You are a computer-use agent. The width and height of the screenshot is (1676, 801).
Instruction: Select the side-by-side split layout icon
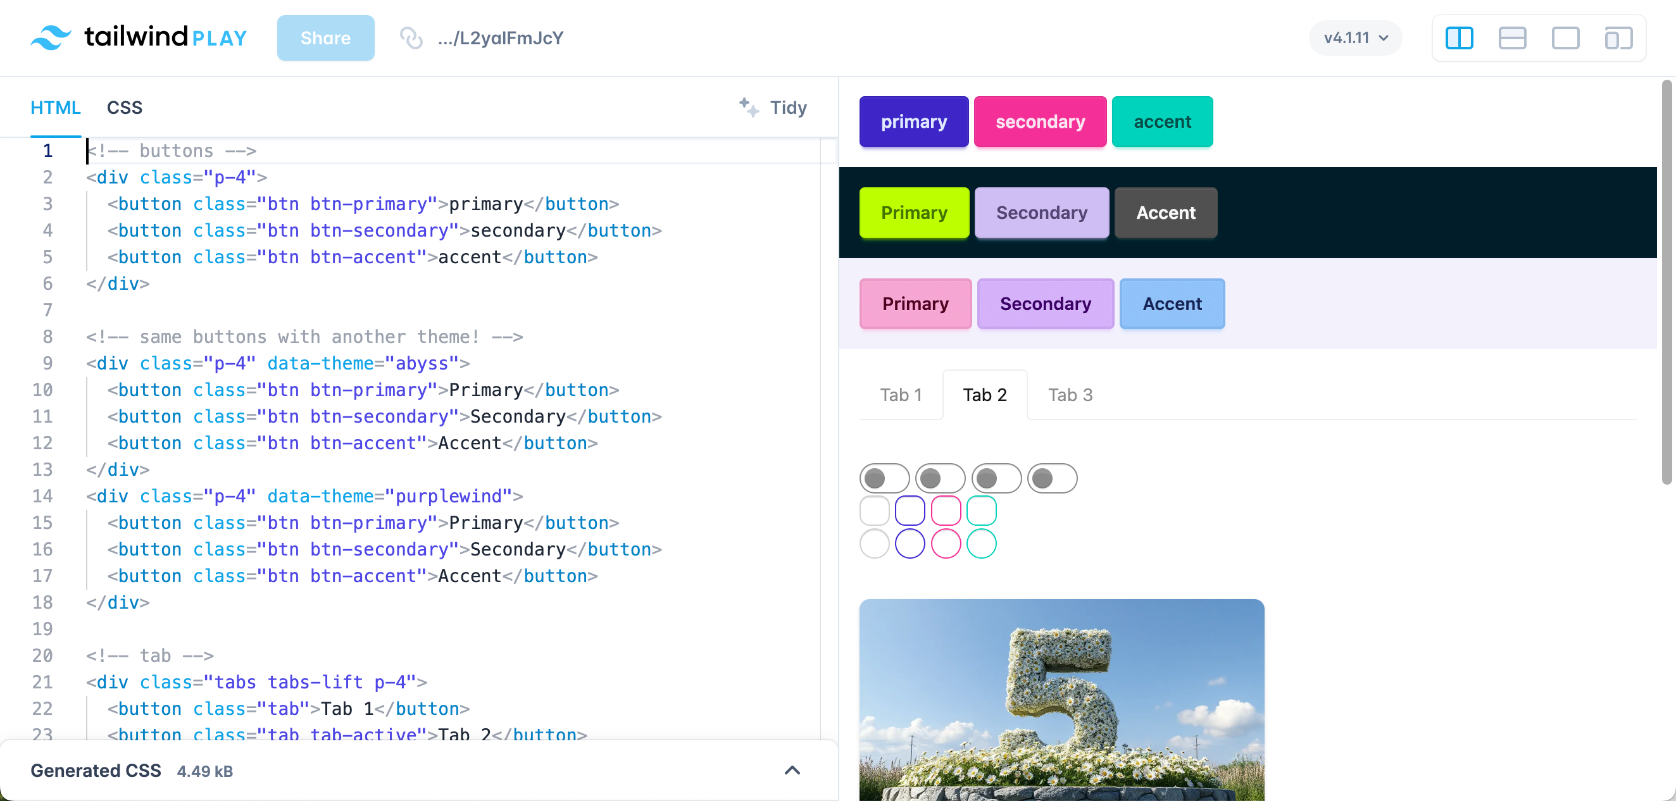click(x=1460, y=38)
